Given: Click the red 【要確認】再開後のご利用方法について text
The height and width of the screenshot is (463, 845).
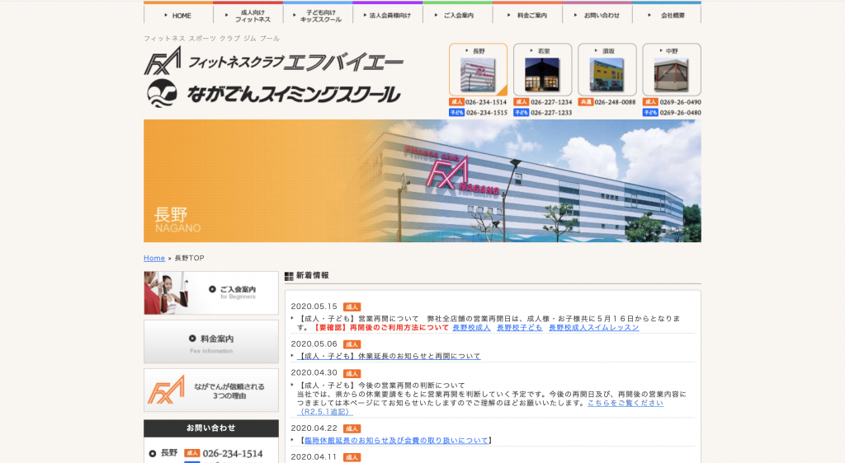Looking at the screenshot, I should coord(380,328).
